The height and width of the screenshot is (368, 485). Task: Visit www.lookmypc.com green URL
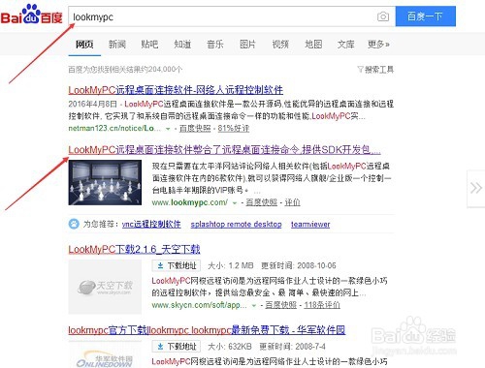pyautogui.click(x=189, y=202)
